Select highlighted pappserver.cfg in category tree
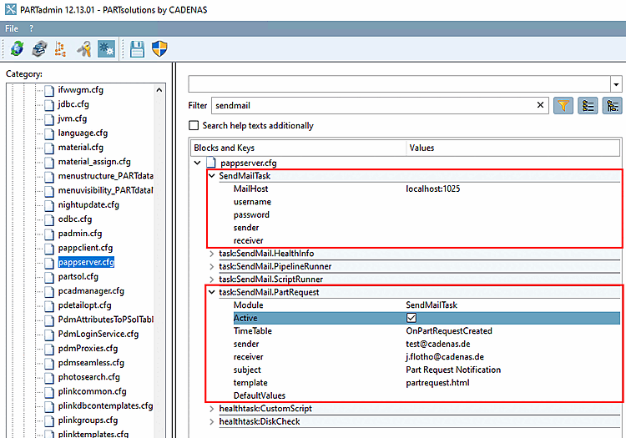The height and width of the screenshot is (438, 626). pos(86,262)
